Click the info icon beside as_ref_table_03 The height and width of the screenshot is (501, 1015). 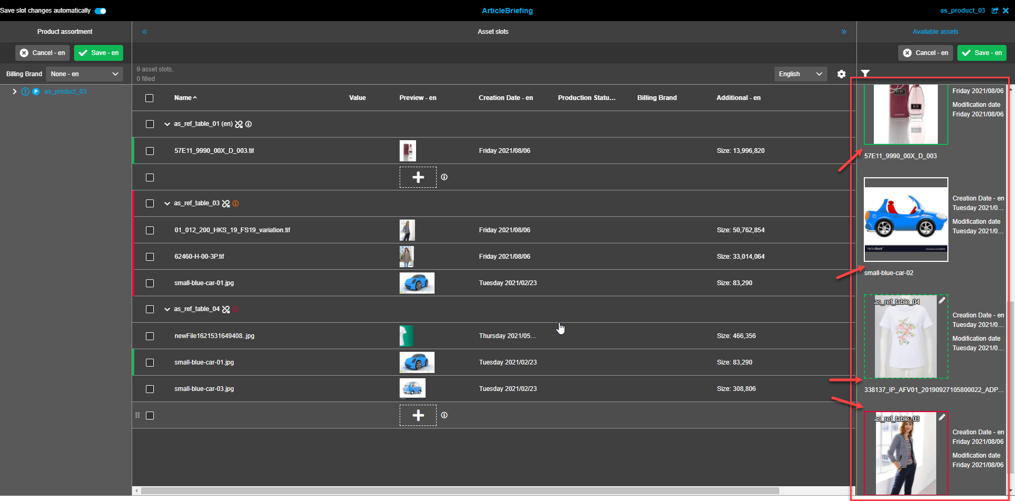tap(236, 203)
